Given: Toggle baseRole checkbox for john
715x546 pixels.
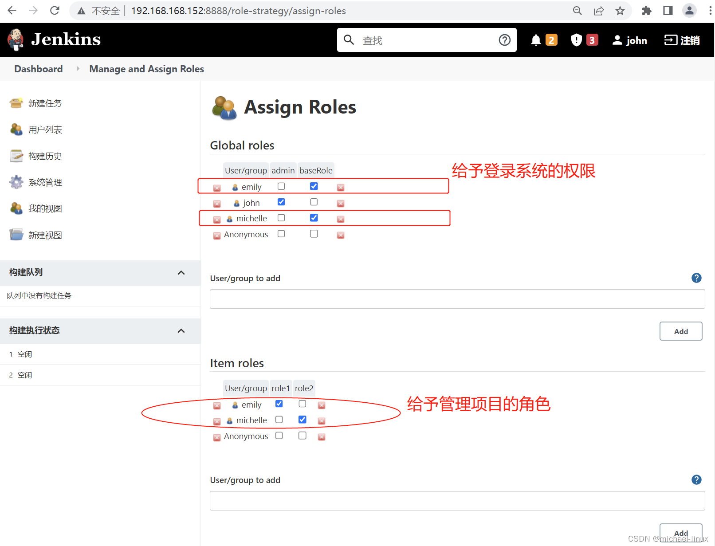Looking at the screenshot, I should (x=314, y=202).
